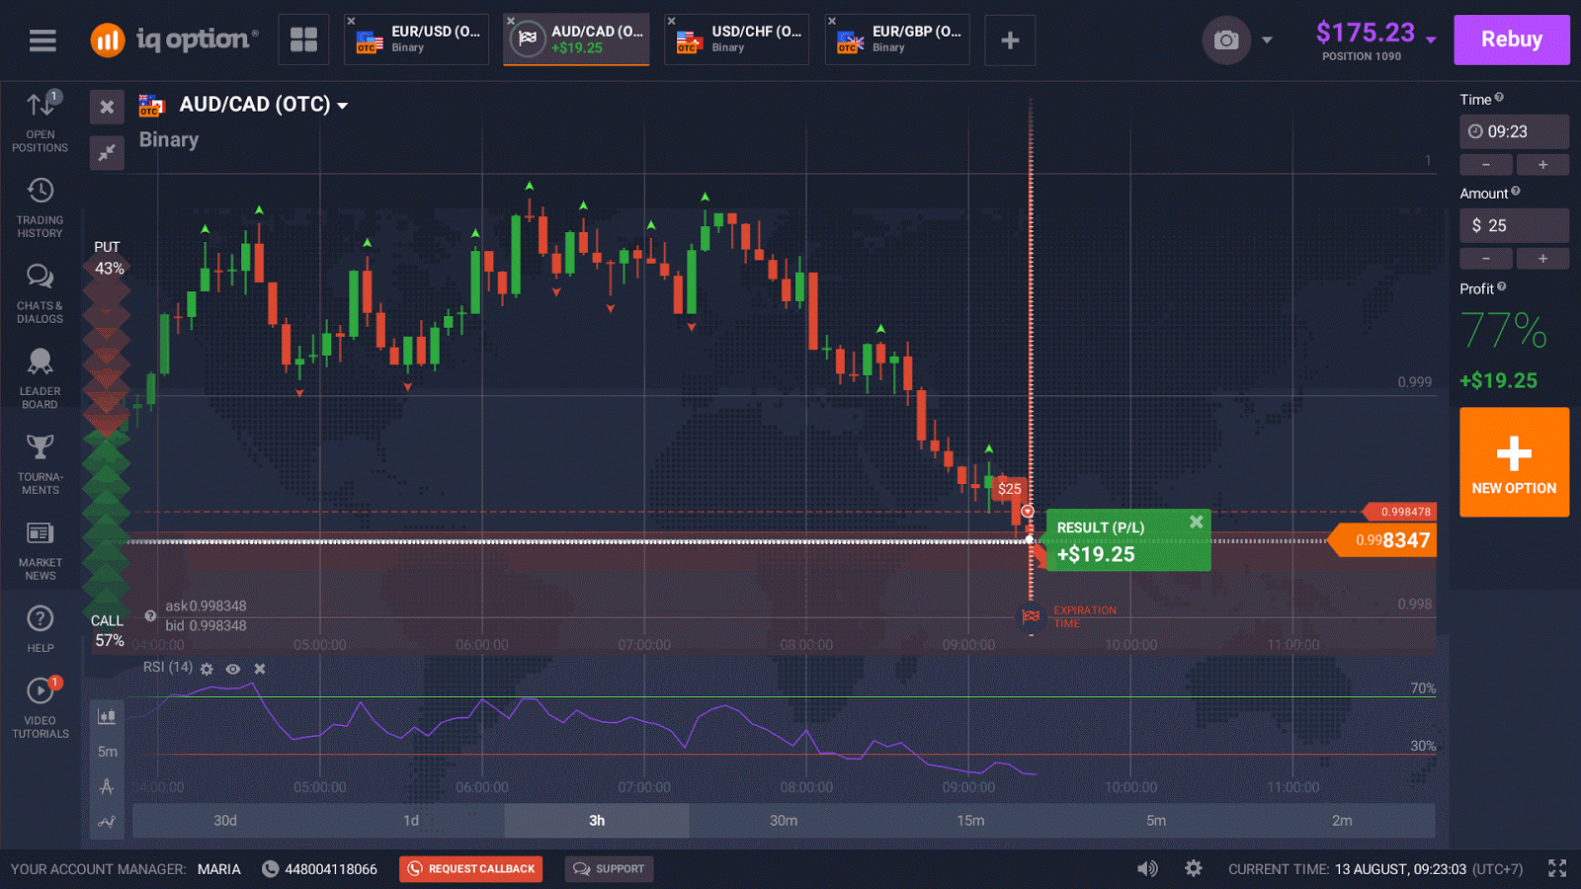Open Trading History

(41, 208)
